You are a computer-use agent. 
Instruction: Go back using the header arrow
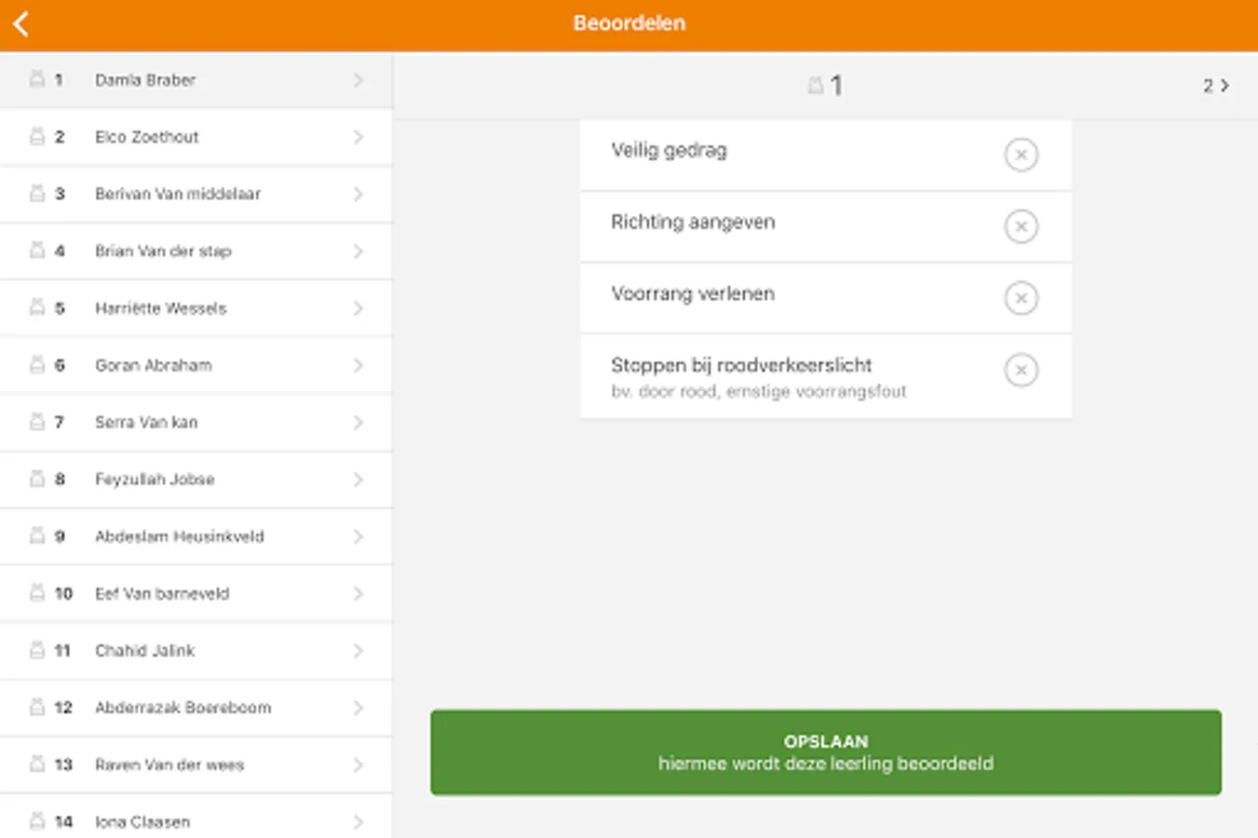[22, 24]
